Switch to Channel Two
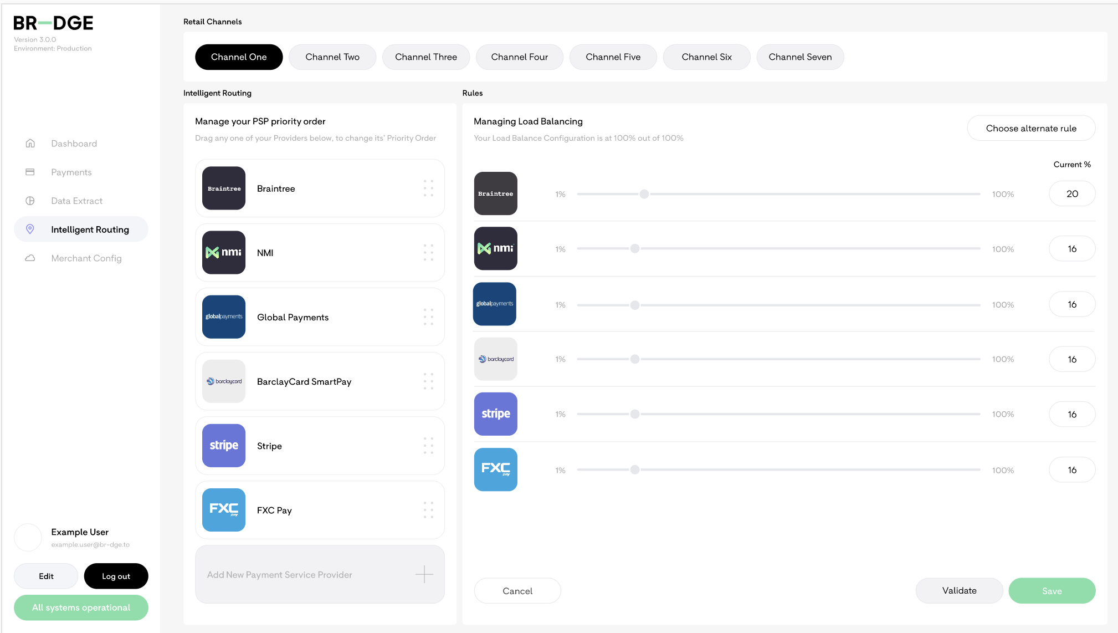Image resolution: width=1118 pixels, height=633 pixels. point(332,57)
